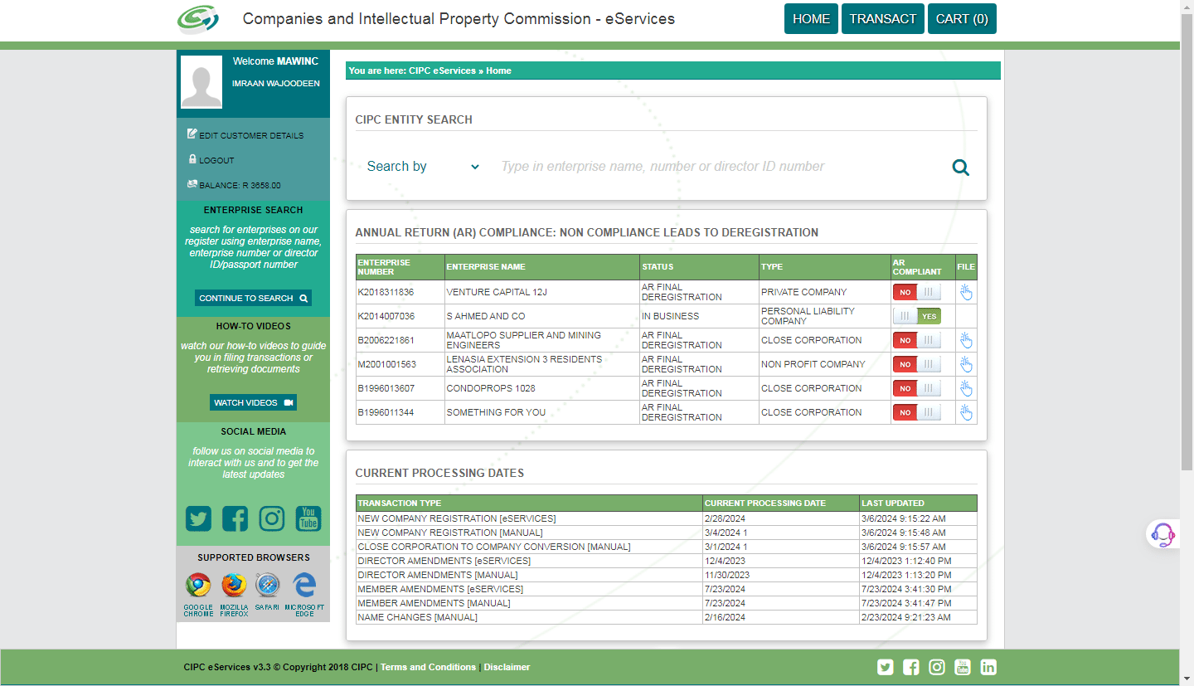The width and height of the screenshot is (1194, 686).
Task: Open Facebook from the sidebar social icons
Action: [x=235, y=518]
